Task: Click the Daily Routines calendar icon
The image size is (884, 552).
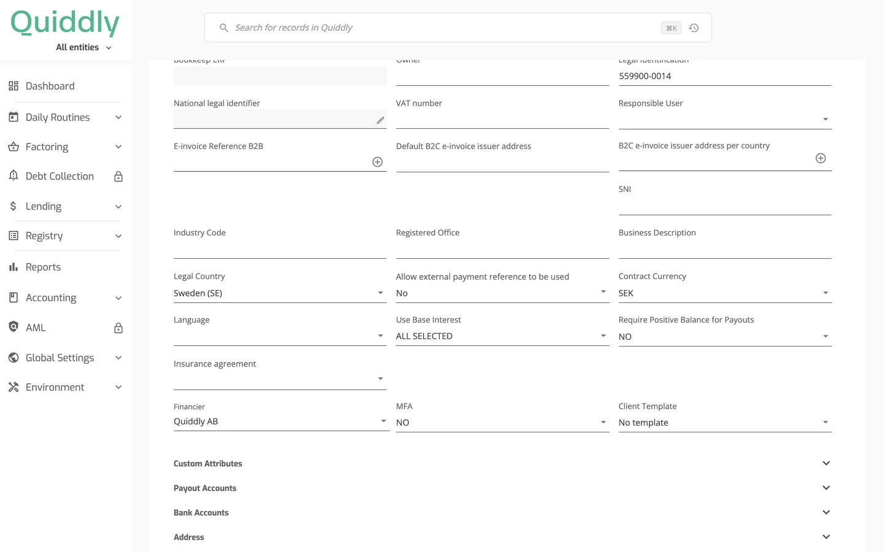Action: pos(14,117)
